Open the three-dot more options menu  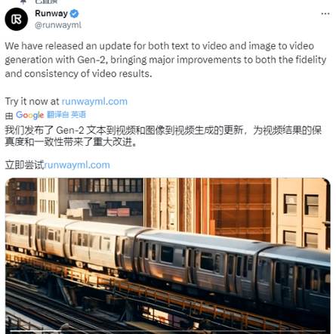tap(325, 14)
